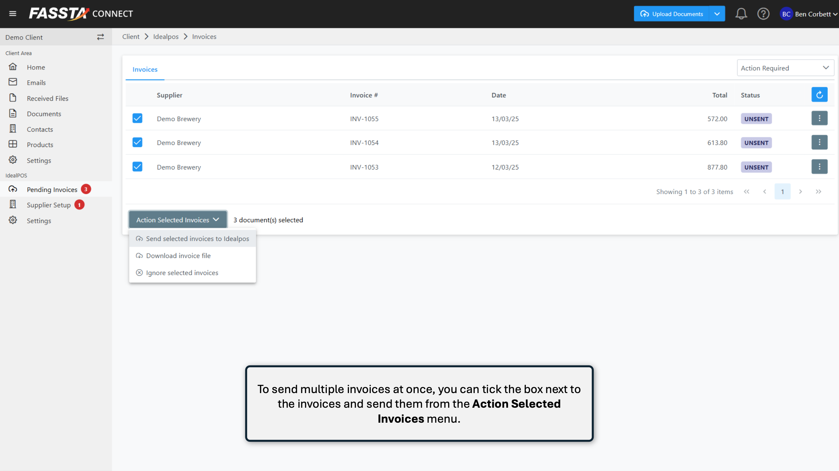839x471 pixels.
Task: Click the Pending Invoices cloud upload icon
Action: (13, 189)
